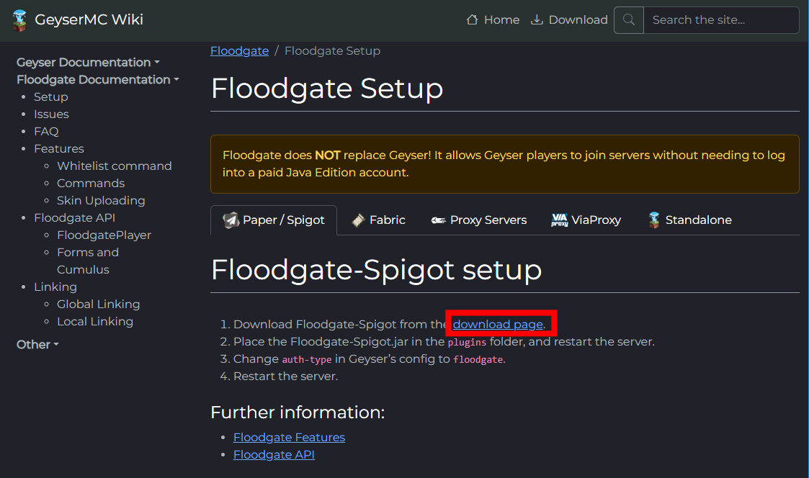Open Setup in the sidebar
809x478 pixels.
[x=51, y=97]
